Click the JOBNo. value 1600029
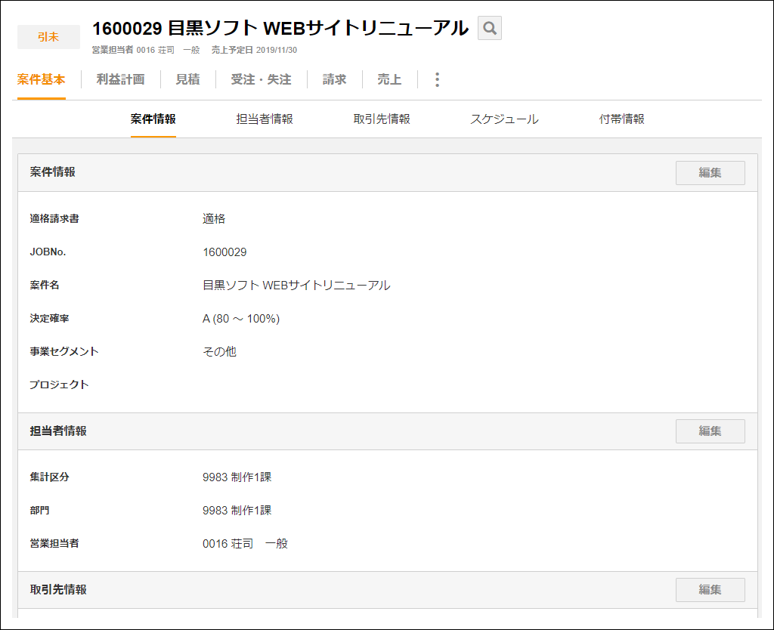 click(224, 252)
